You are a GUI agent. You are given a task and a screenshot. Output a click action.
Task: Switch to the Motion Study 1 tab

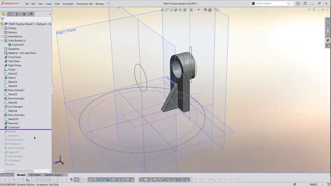click(54, 175)
